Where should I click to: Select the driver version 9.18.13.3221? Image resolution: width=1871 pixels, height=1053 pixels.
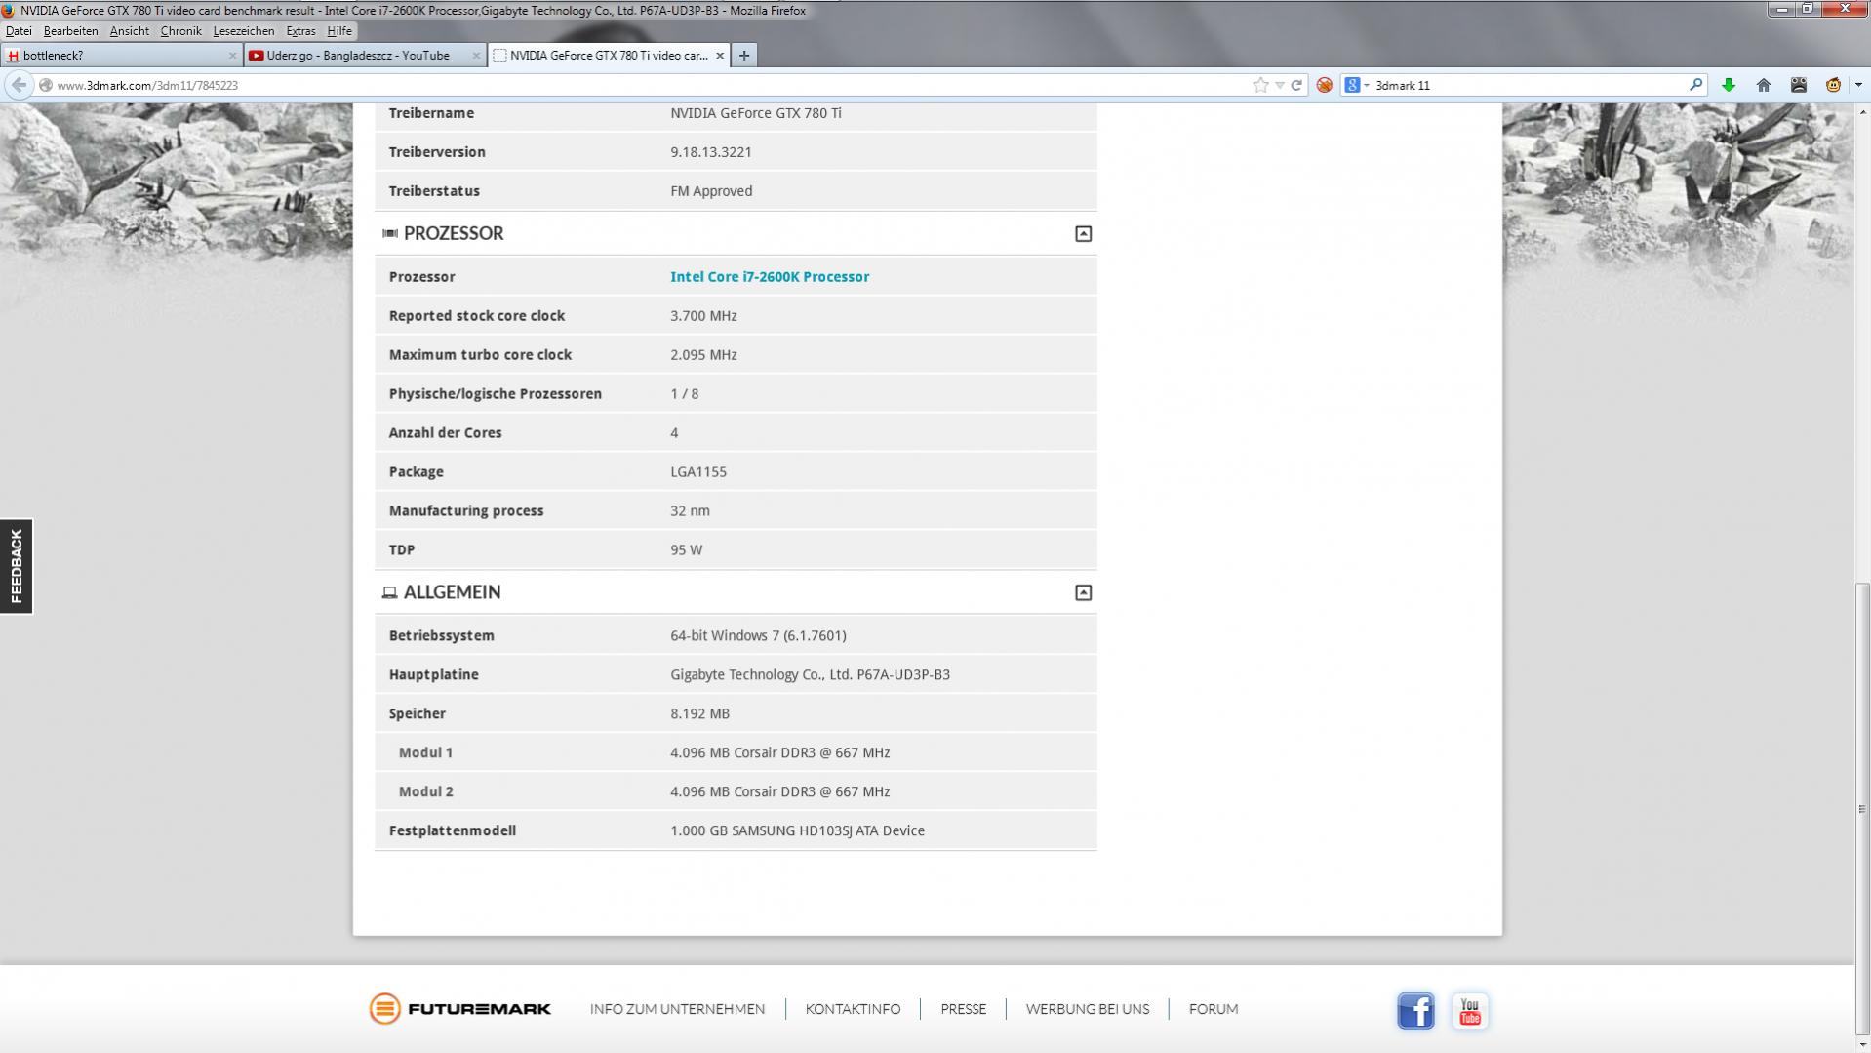710,152
